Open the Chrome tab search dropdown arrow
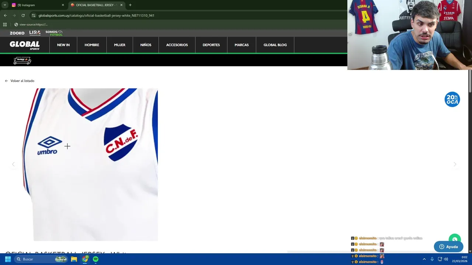472x265 pixels. pyautogui.click(x=5, y=5)
